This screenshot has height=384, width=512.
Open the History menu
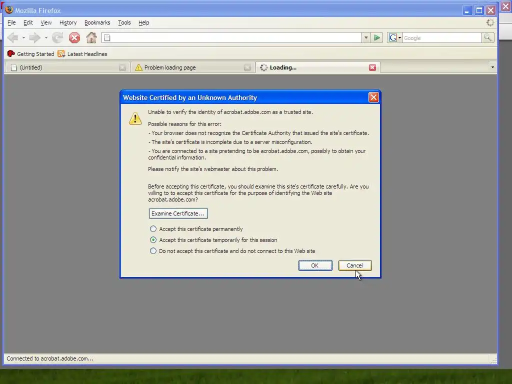click(x=68, y=22)
